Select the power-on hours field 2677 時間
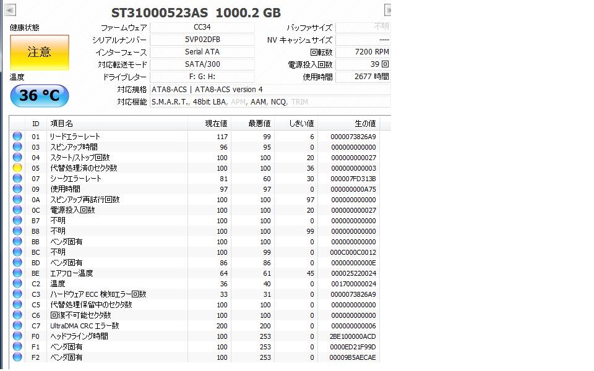 tap(363, 77)
